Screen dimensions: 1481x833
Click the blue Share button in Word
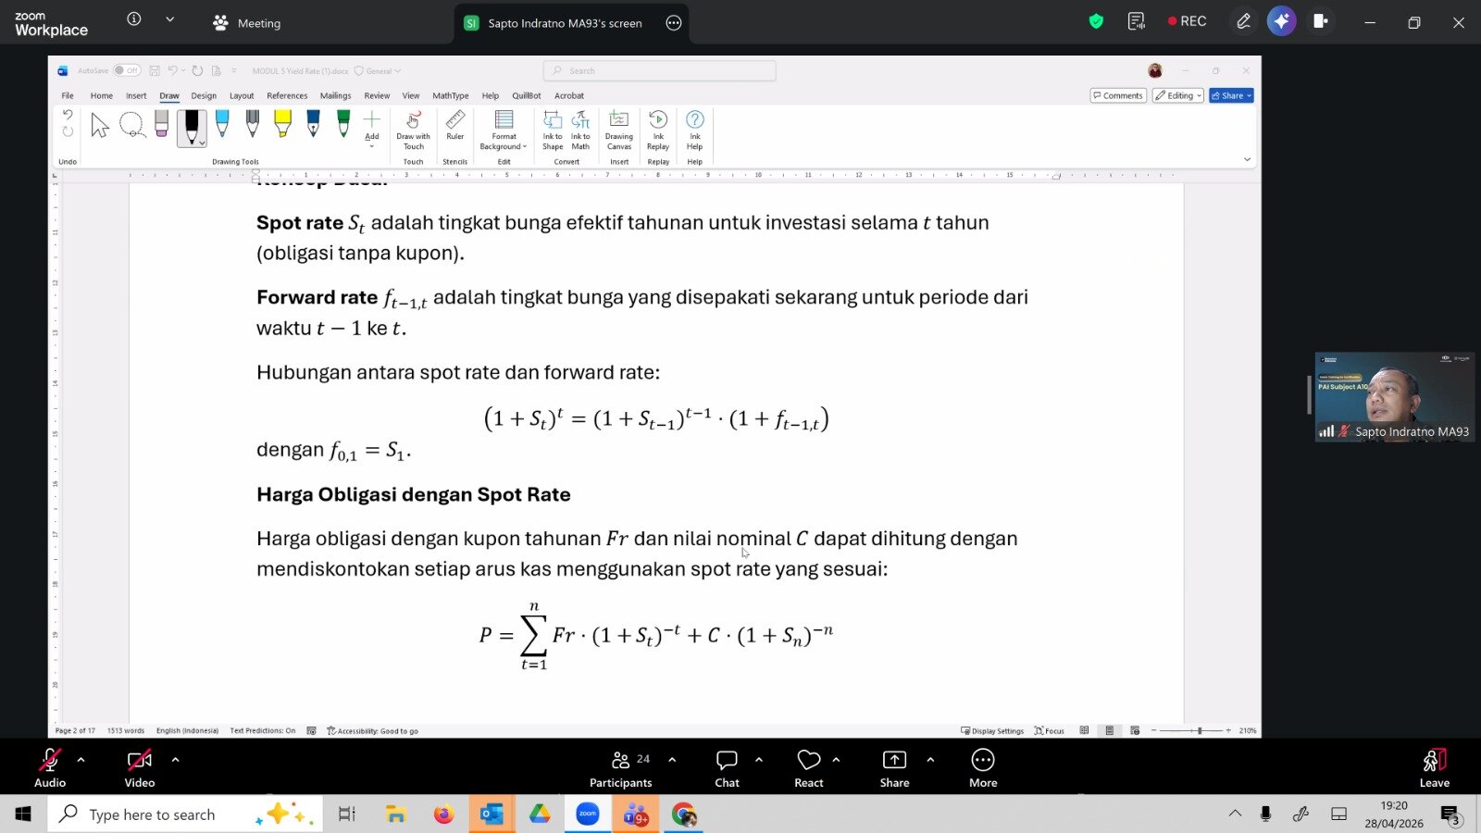pos(1231,95)
